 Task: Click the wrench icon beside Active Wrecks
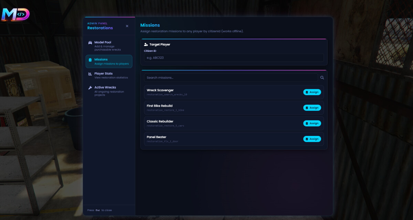pos(90,88)
